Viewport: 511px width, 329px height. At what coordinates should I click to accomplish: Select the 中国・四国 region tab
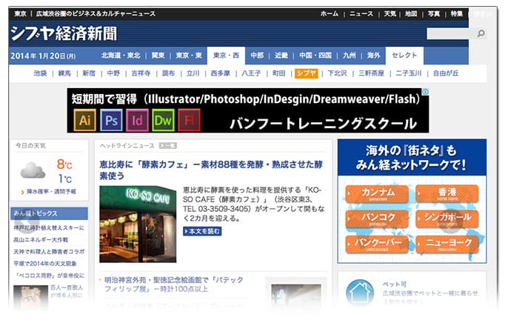(x=315, y=56)
